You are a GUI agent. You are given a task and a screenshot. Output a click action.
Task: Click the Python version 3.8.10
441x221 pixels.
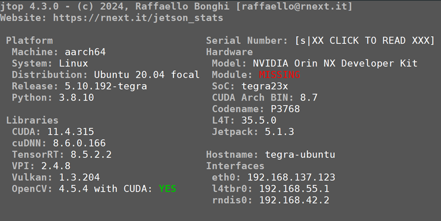(76, 97)
